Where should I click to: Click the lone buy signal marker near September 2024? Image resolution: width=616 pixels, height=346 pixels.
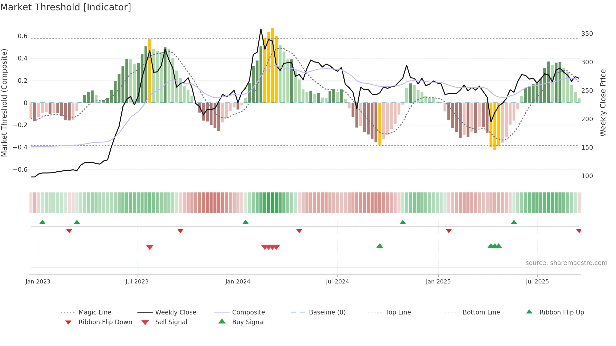pyautogui.click(x=380, y=246)
